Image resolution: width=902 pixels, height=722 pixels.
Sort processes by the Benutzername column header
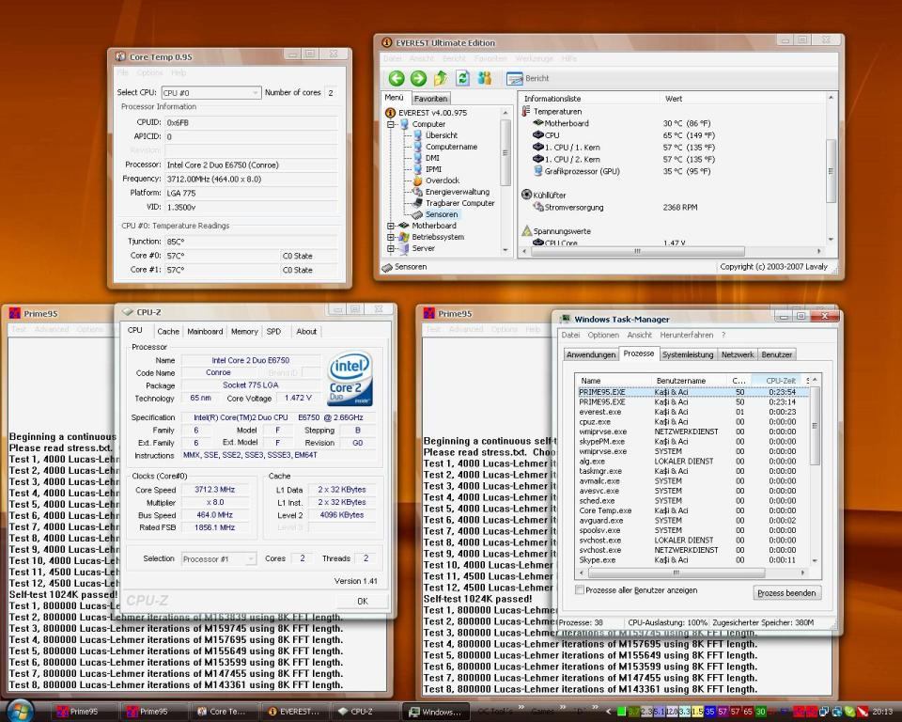[690, 381]
